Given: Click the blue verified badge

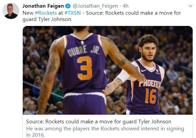Looking at the screenshot, I should click(x=68, y=6).
